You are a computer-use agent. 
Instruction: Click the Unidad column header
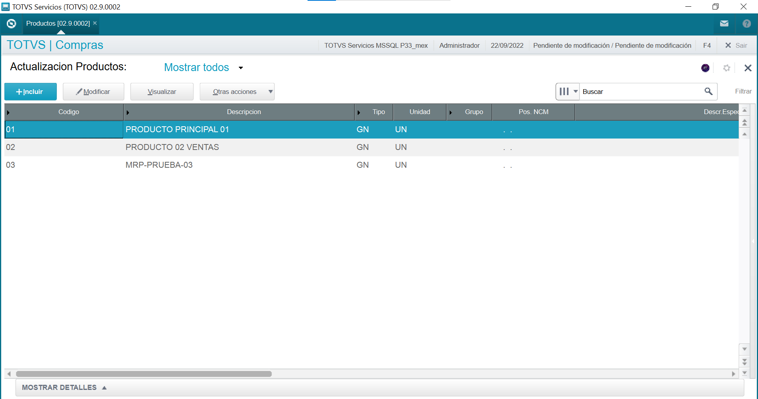tap(420, 112)
